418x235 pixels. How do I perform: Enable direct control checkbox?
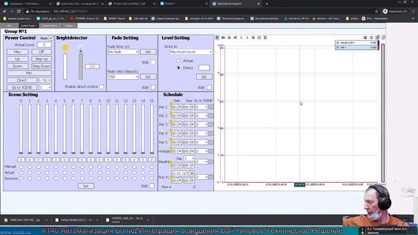pyautogui.click(x=101, y=87)
